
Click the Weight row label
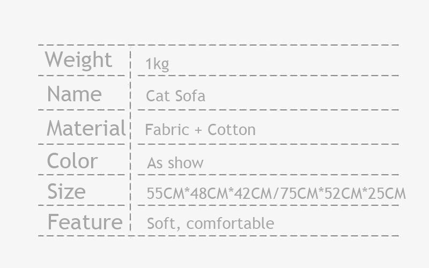click(x=78, y=60)
